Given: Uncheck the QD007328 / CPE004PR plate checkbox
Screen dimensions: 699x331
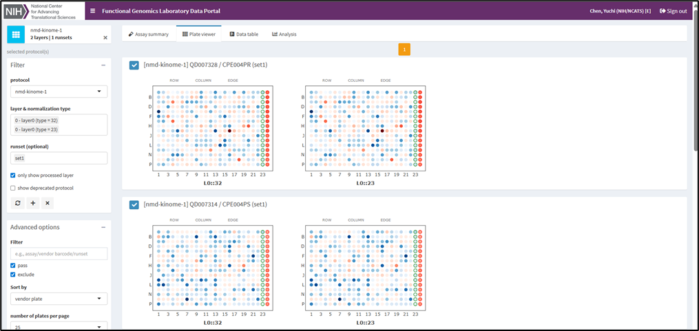Looking at the screenshot, I should (x=134, y=65).
